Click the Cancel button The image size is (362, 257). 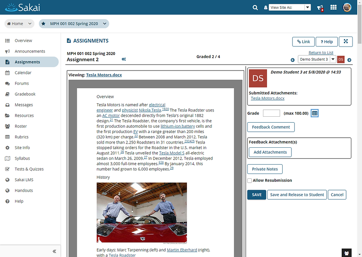[x=337, y=195]
